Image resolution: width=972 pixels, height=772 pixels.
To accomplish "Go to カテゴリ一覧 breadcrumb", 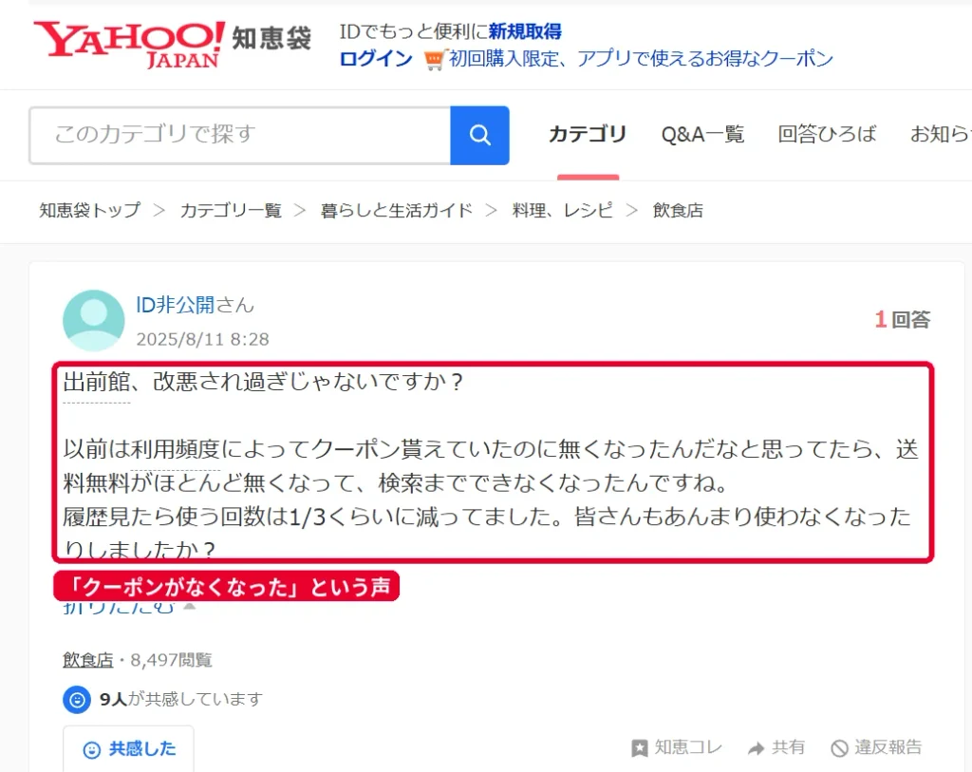I will pos(231,210).
